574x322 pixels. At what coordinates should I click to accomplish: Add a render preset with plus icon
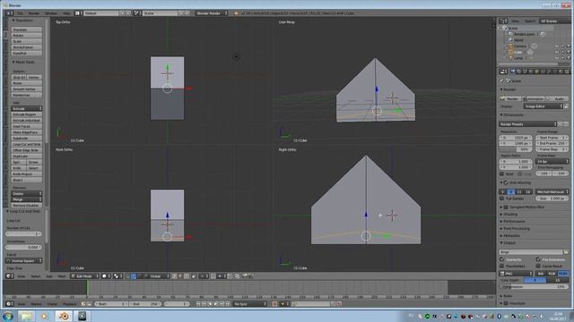click(x=560, y=124)
